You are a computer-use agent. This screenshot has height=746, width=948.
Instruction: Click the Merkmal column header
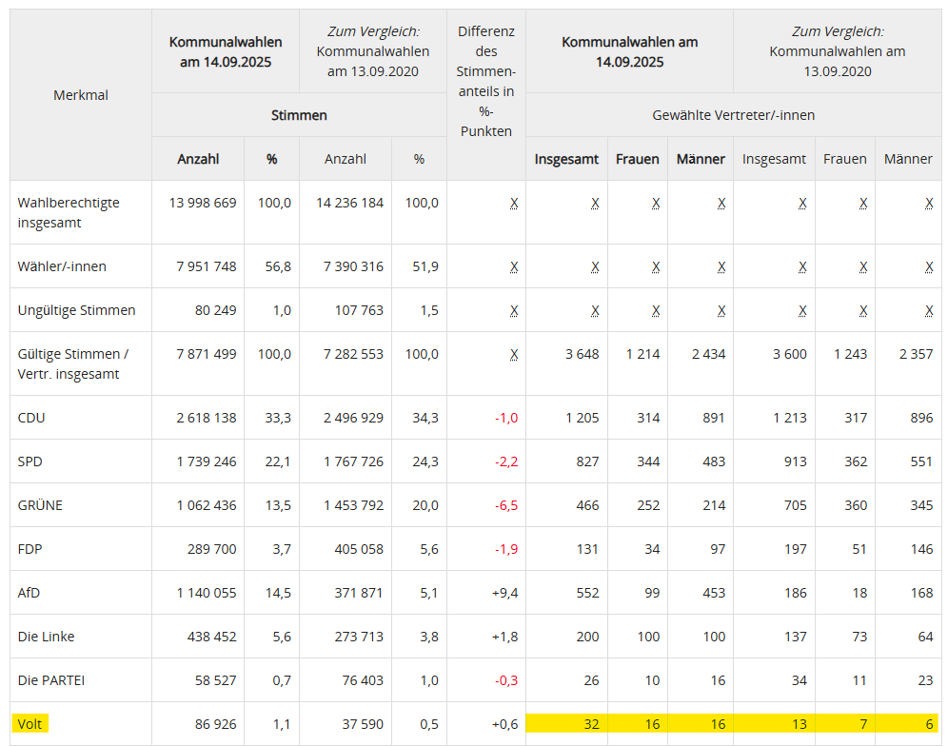tap(81, 95)
